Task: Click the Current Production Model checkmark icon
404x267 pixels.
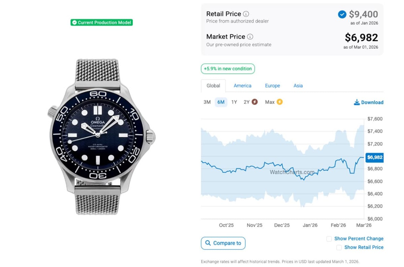Action: (x=74, y=23)
